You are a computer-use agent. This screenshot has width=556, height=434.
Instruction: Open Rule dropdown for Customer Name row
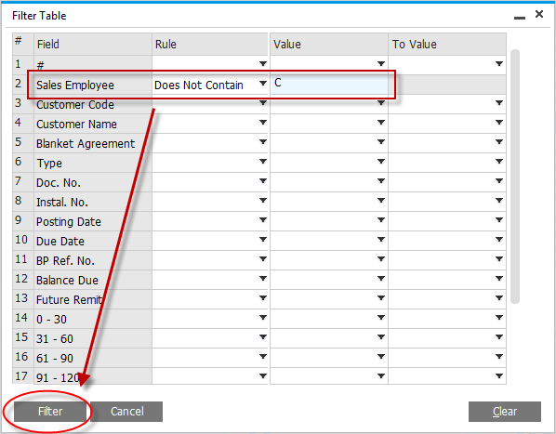[x=263, y=123]
